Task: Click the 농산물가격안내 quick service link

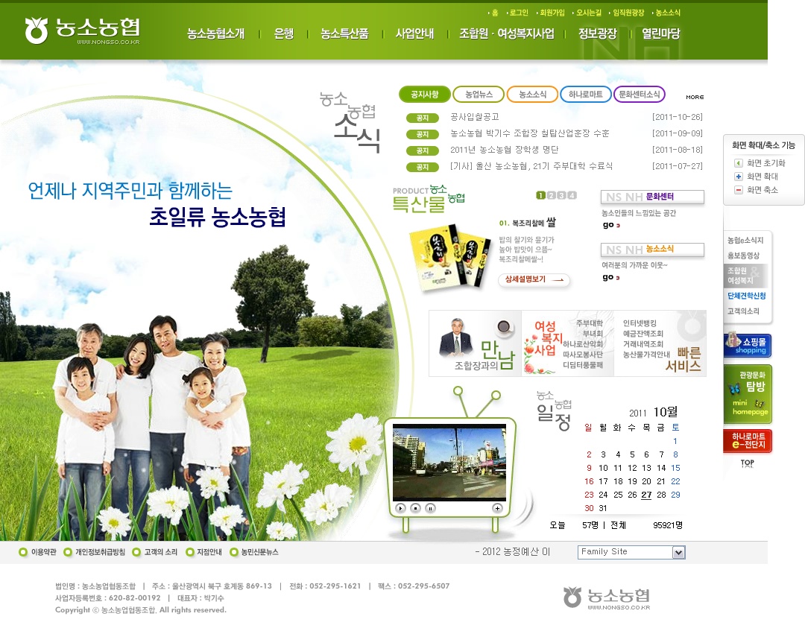Action: [x=646, y=355]
